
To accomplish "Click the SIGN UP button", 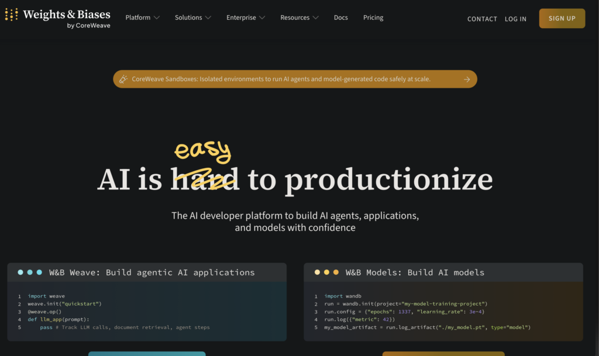I will pos(562,18).
